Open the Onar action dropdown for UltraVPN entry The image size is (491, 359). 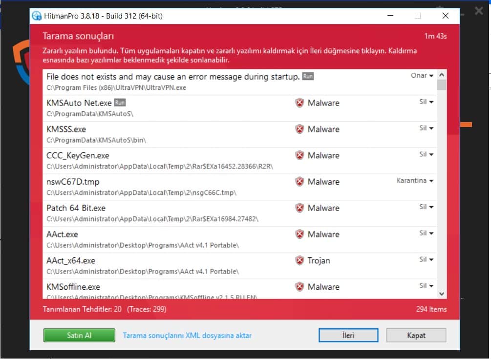coord(422,75)
